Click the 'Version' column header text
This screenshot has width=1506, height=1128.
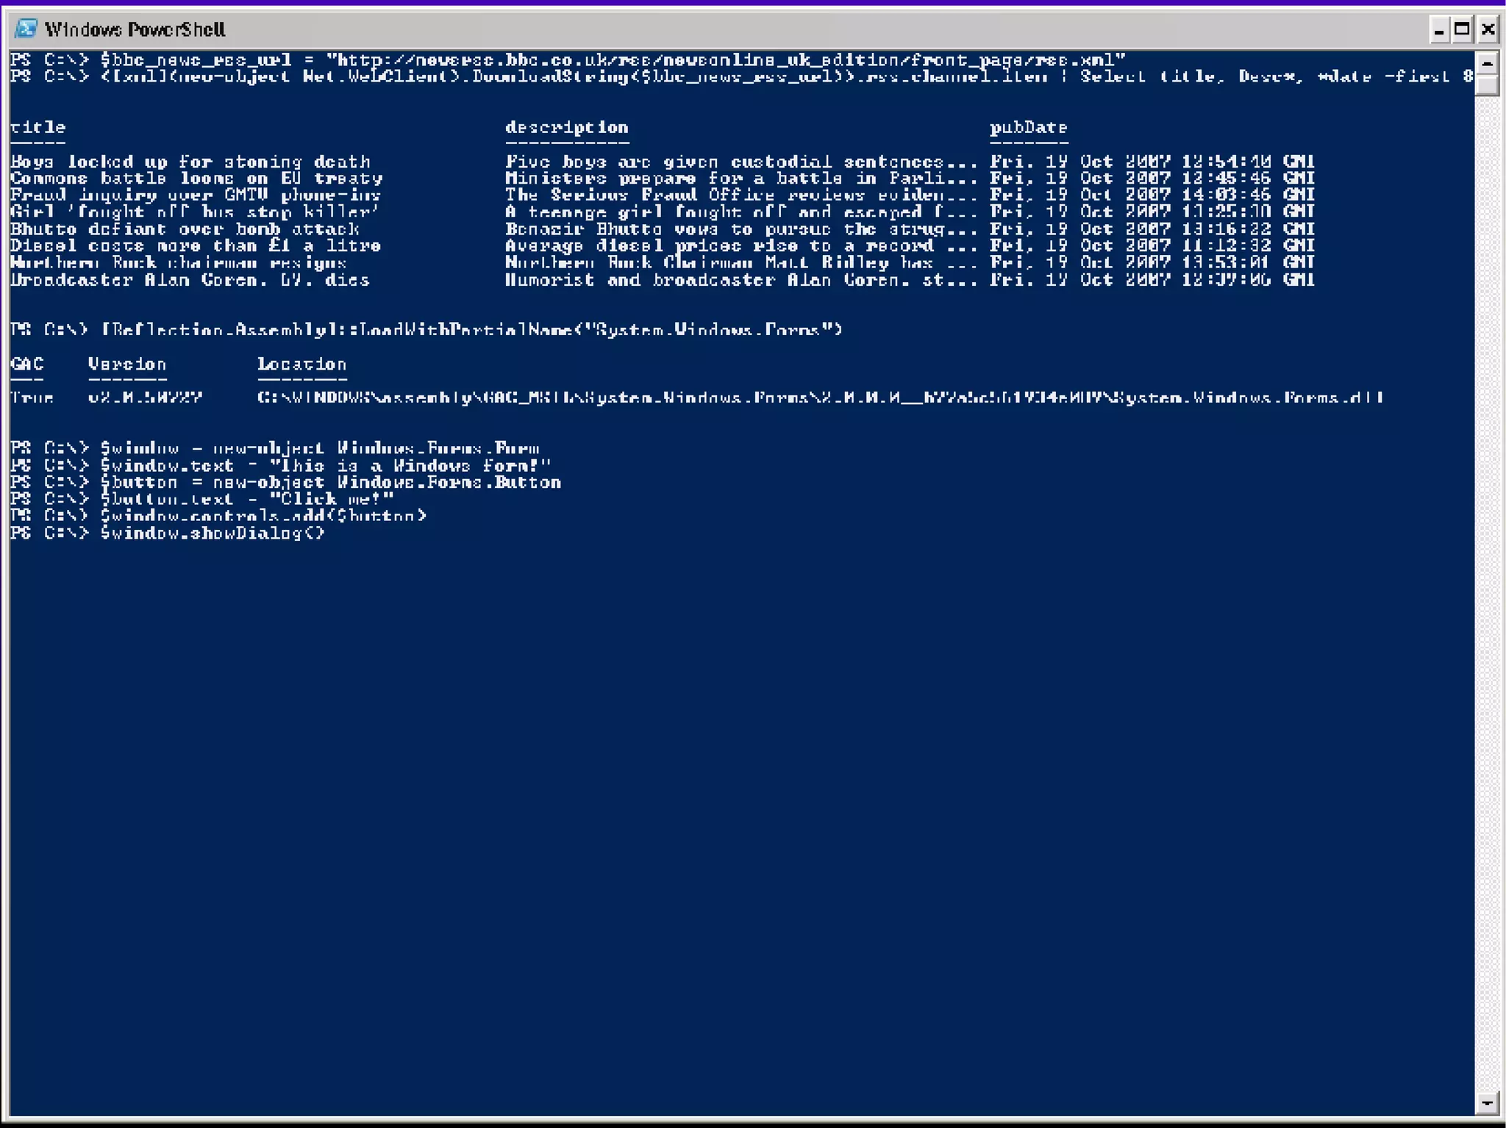(127, 364)
